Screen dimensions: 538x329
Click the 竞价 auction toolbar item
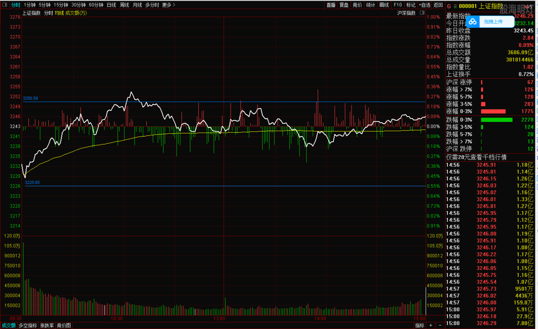[x=357, y=5]
